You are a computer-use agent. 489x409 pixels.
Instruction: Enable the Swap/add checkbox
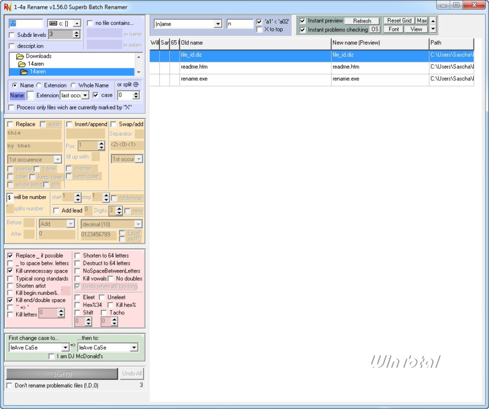click(114, 124)
